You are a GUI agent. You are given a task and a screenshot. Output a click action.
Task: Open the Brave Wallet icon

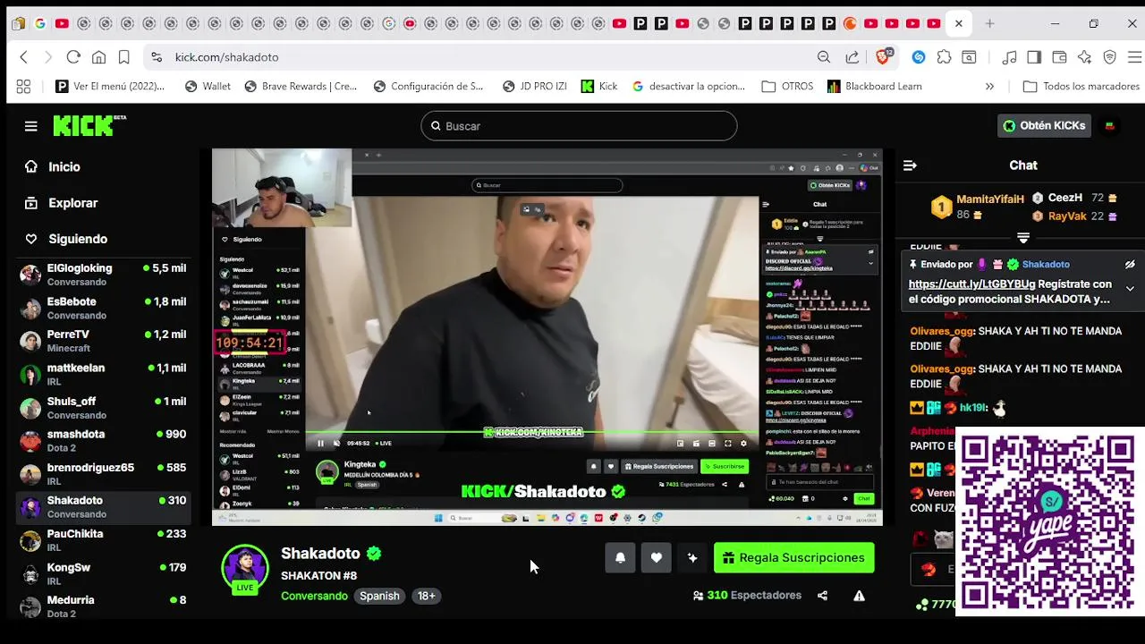click(x=1059, y=57)
